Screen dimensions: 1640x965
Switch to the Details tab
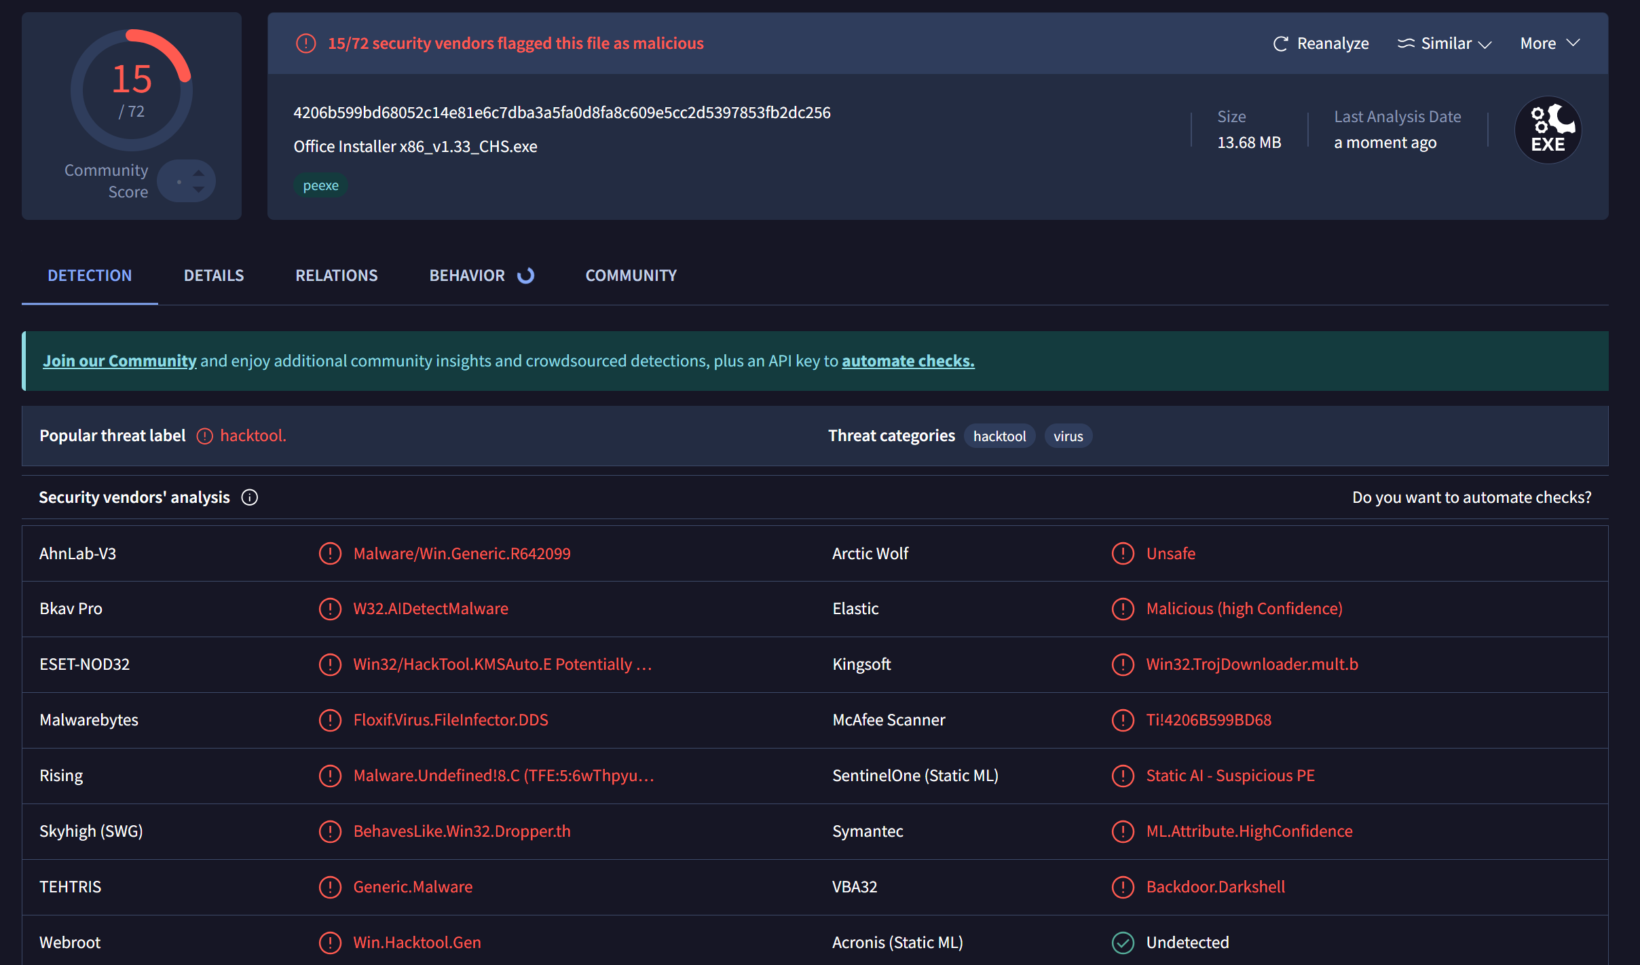(214, 276)
